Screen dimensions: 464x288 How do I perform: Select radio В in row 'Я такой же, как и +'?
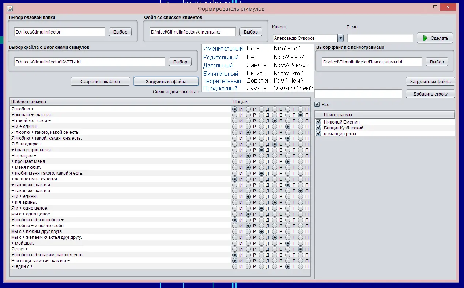tap(274, 120)
